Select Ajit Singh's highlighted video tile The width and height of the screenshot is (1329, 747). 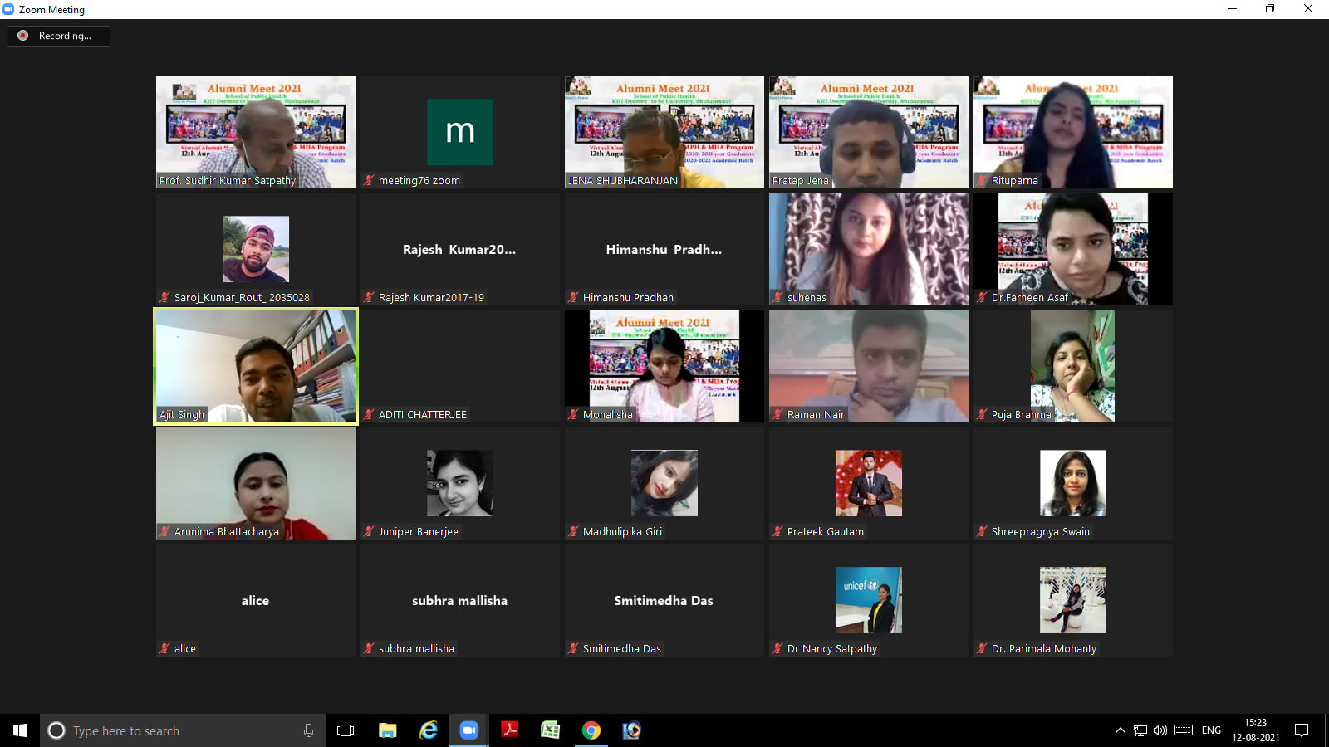coord(256,366)
